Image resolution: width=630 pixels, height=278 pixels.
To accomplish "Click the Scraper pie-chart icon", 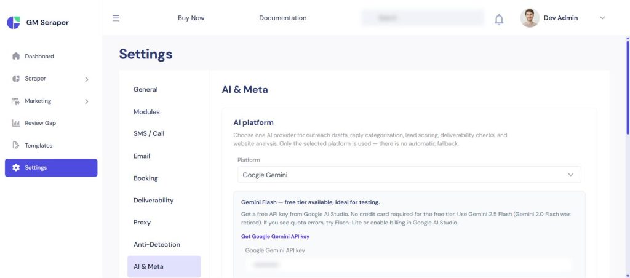I will pos(16,79).
